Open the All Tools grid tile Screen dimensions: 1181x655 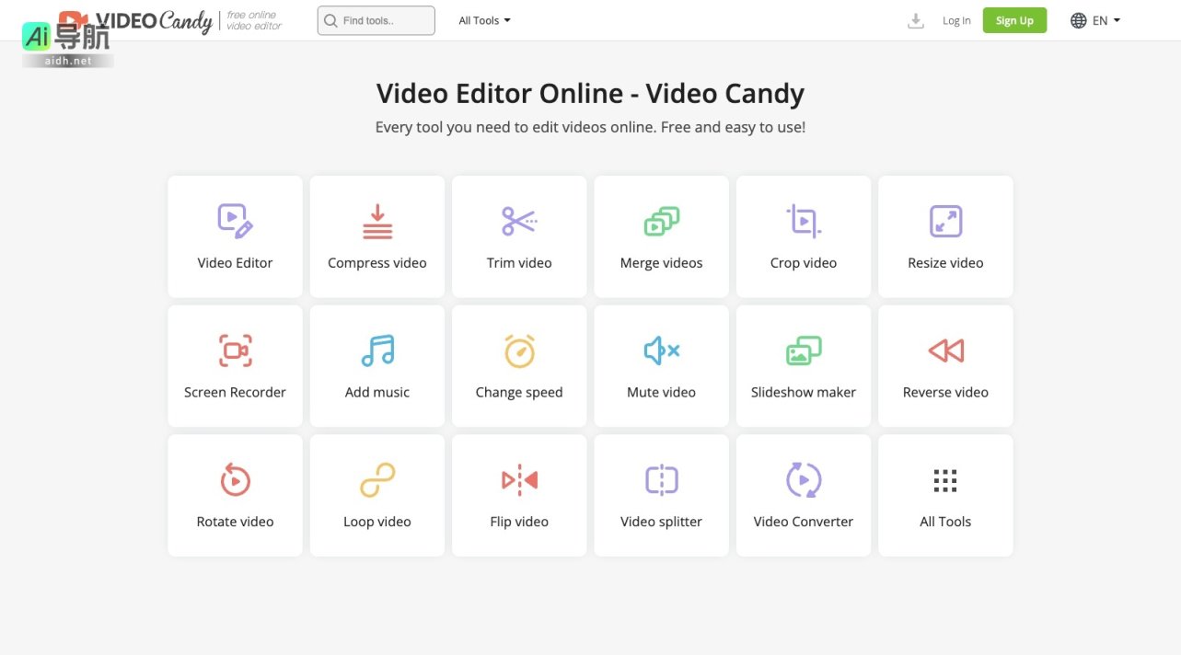945,495
